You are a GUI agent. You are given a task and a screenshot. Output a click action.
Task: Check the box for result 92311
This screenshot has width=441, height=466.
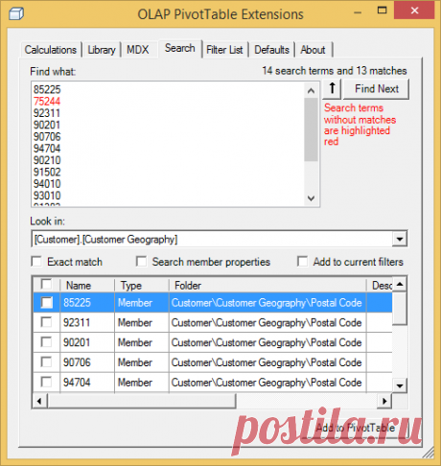coord(46,322)
